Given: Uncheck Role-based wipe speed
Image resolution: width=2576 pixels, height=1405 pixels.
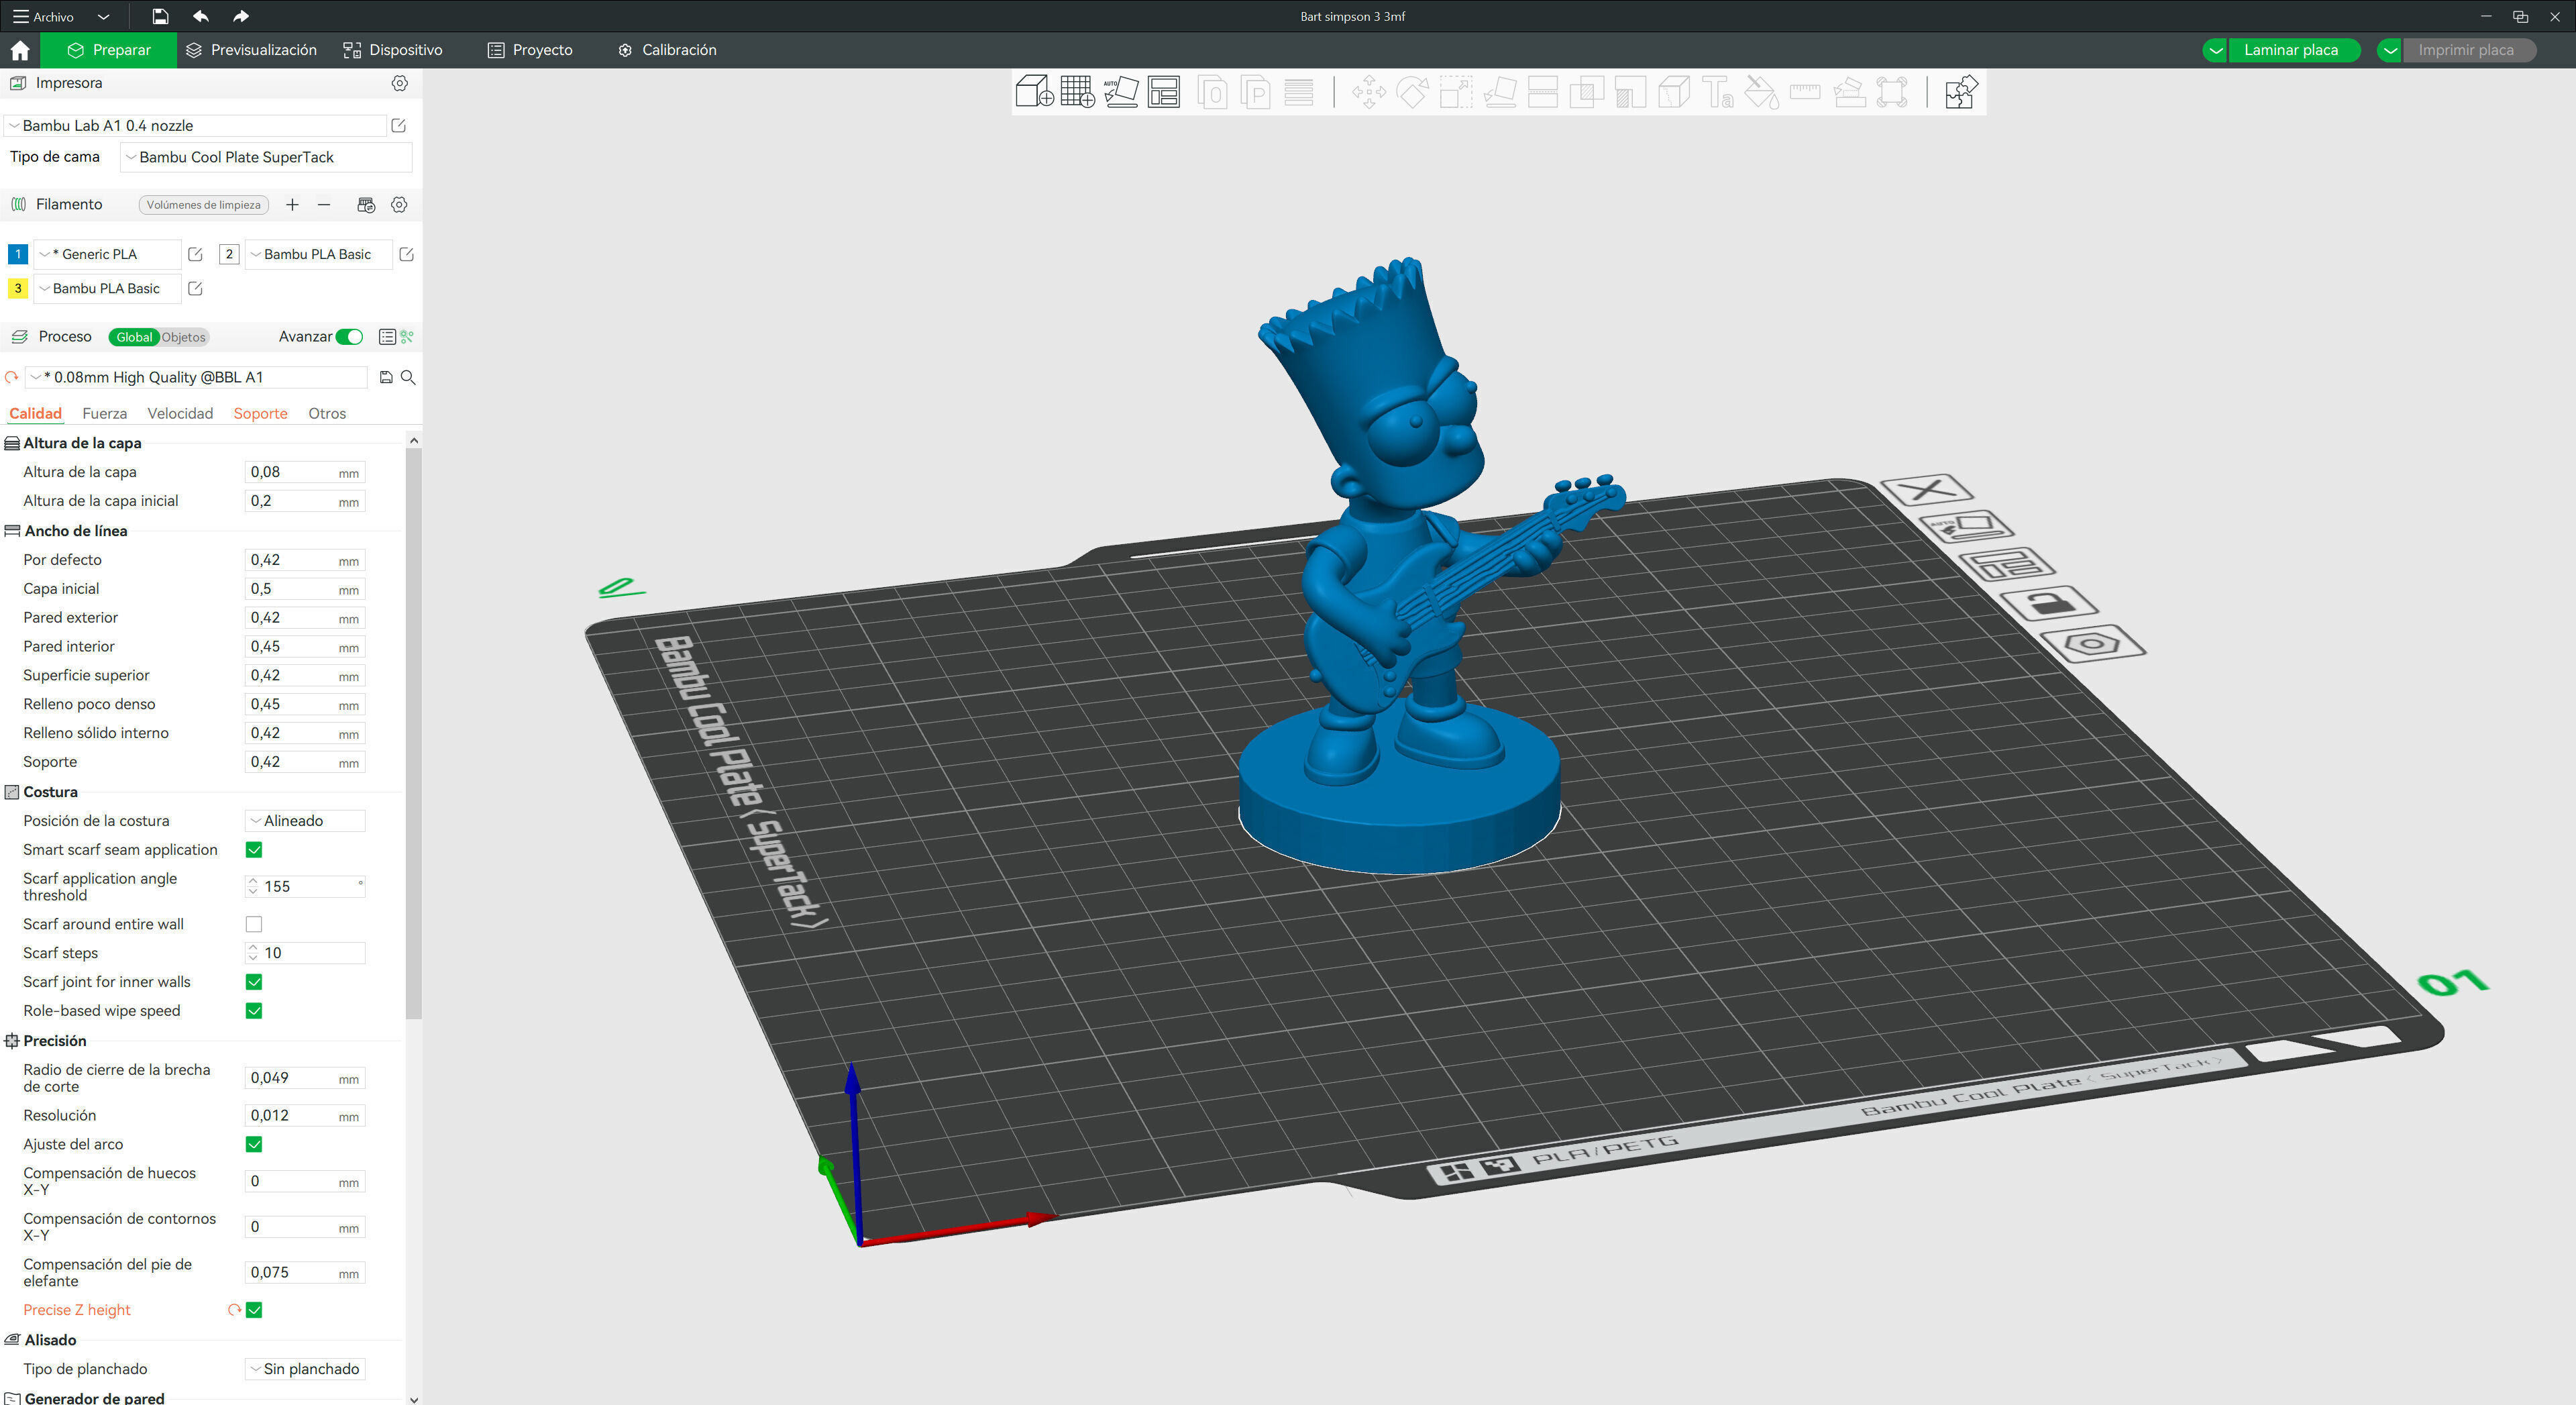Looking at the screenshot, I should point(254,1011).
